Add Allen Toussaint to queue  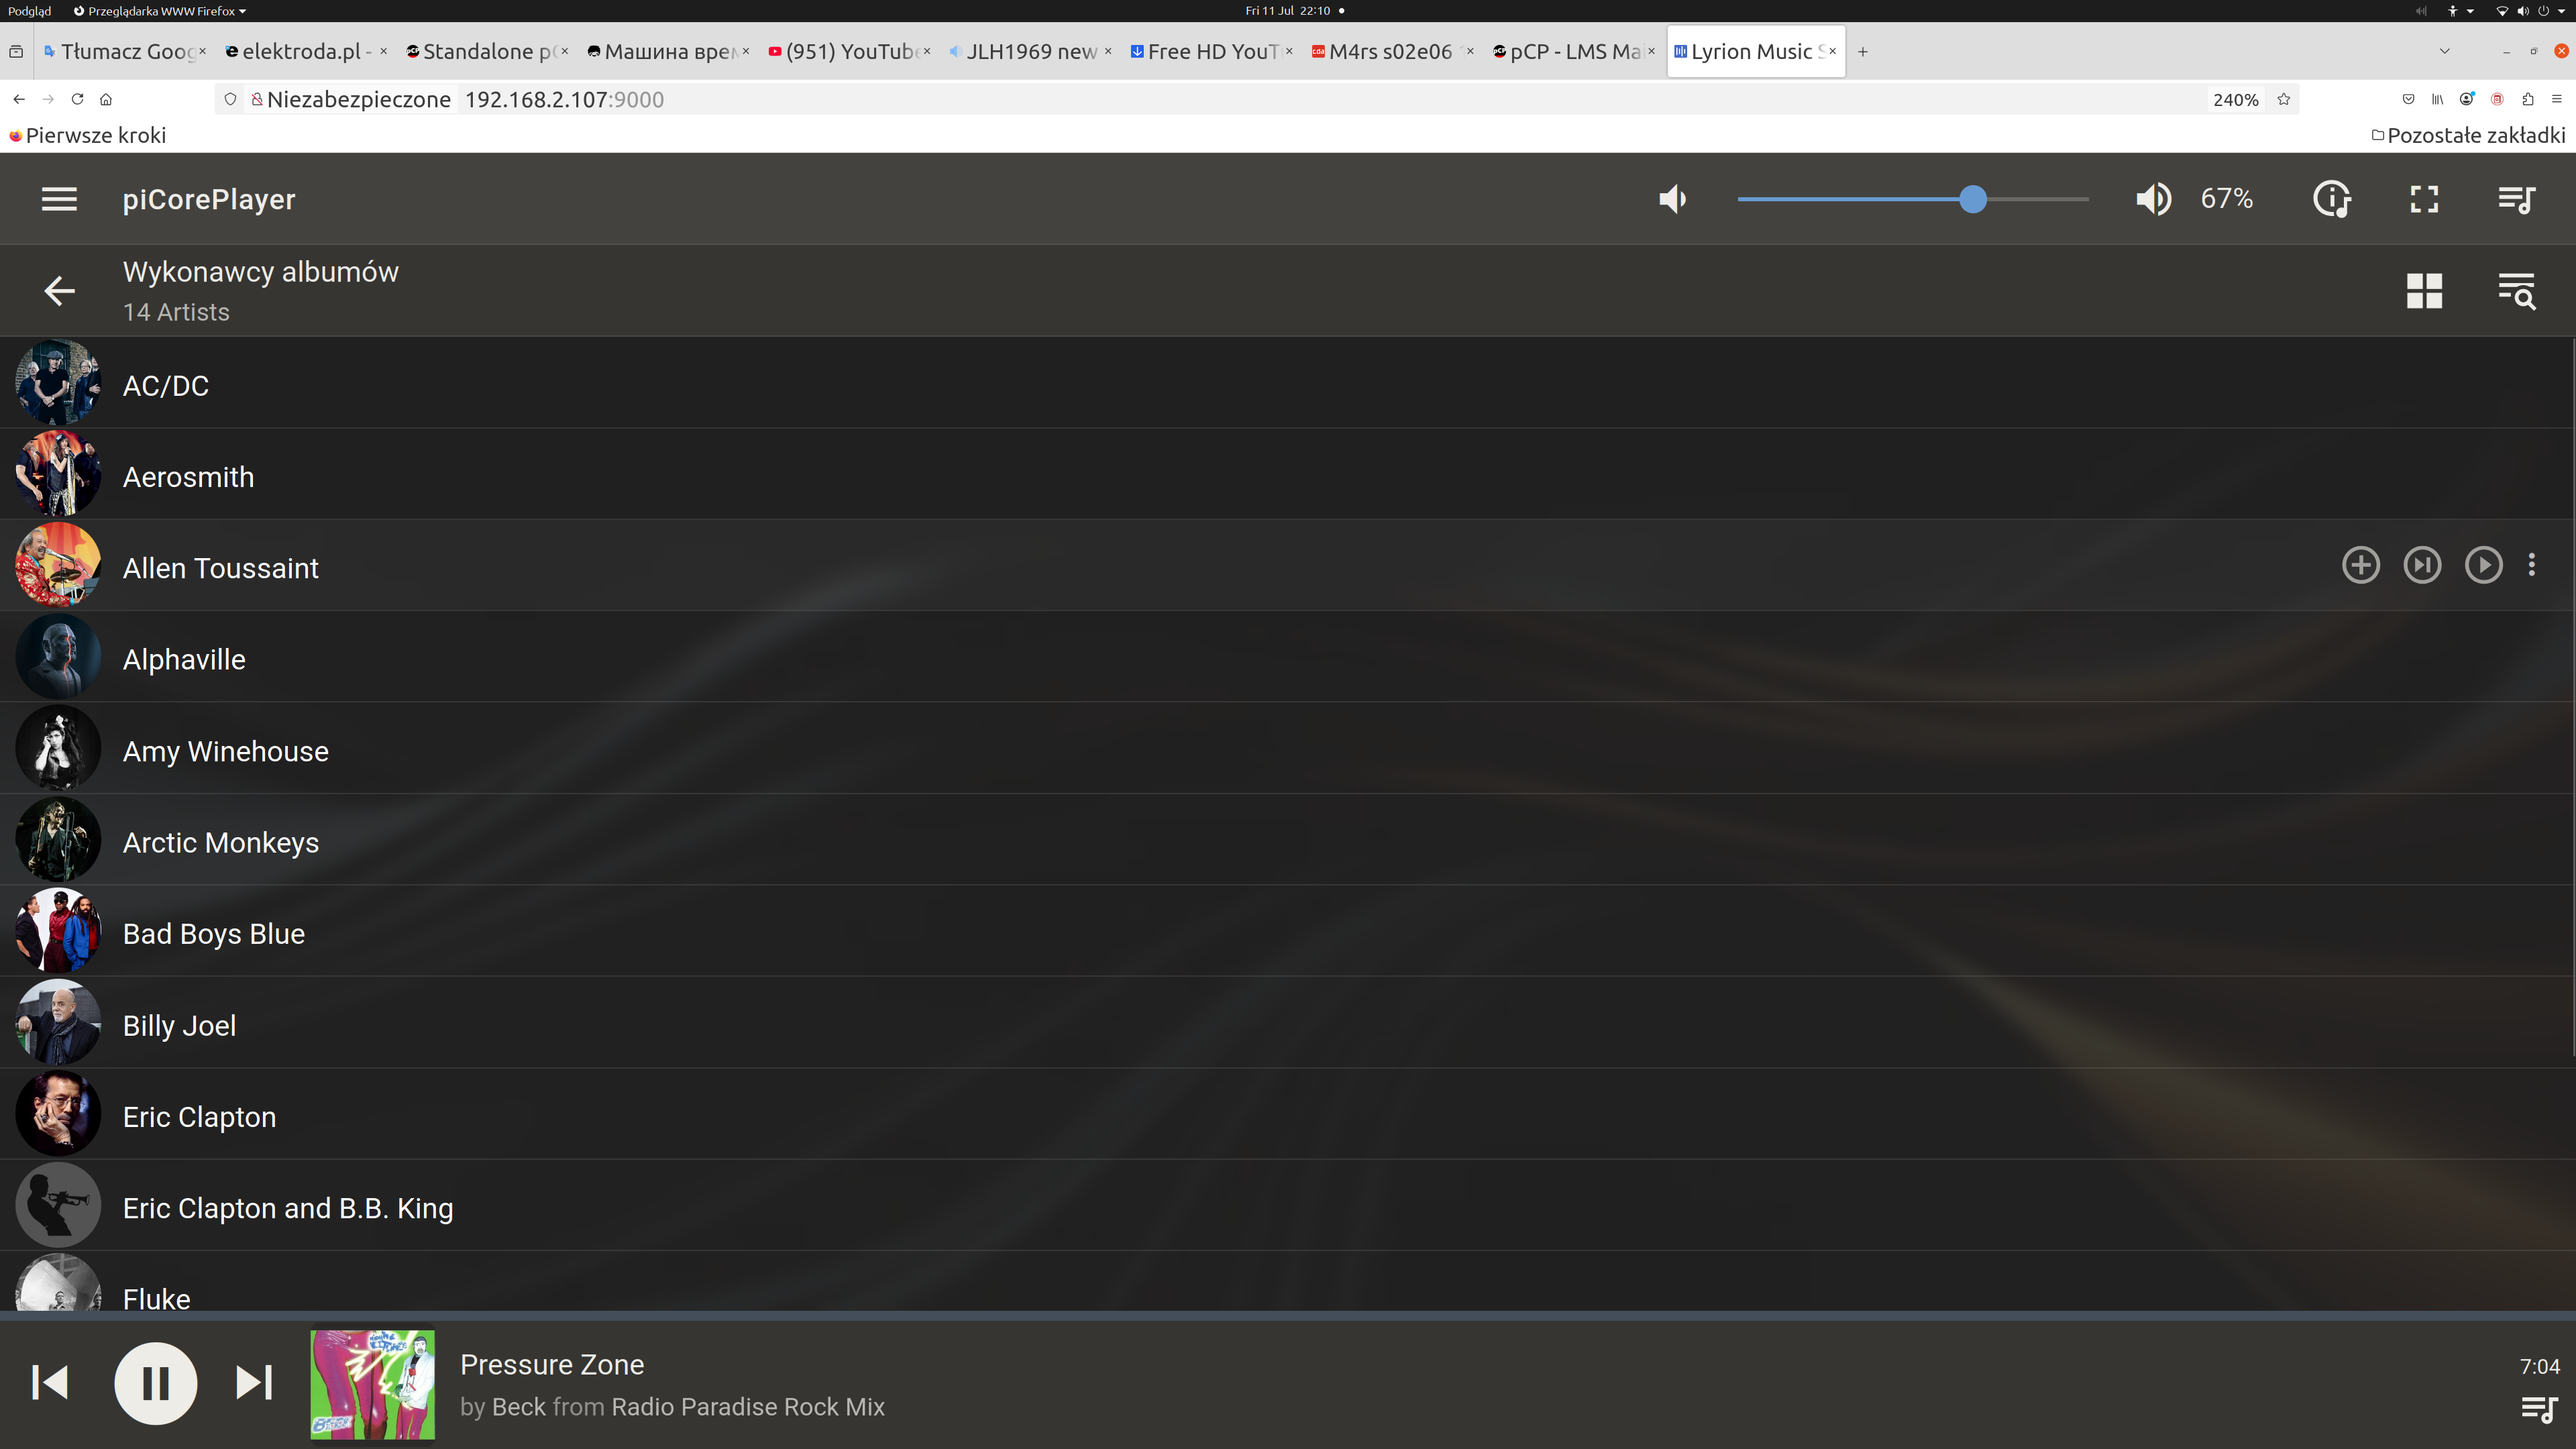(2360, 565)
